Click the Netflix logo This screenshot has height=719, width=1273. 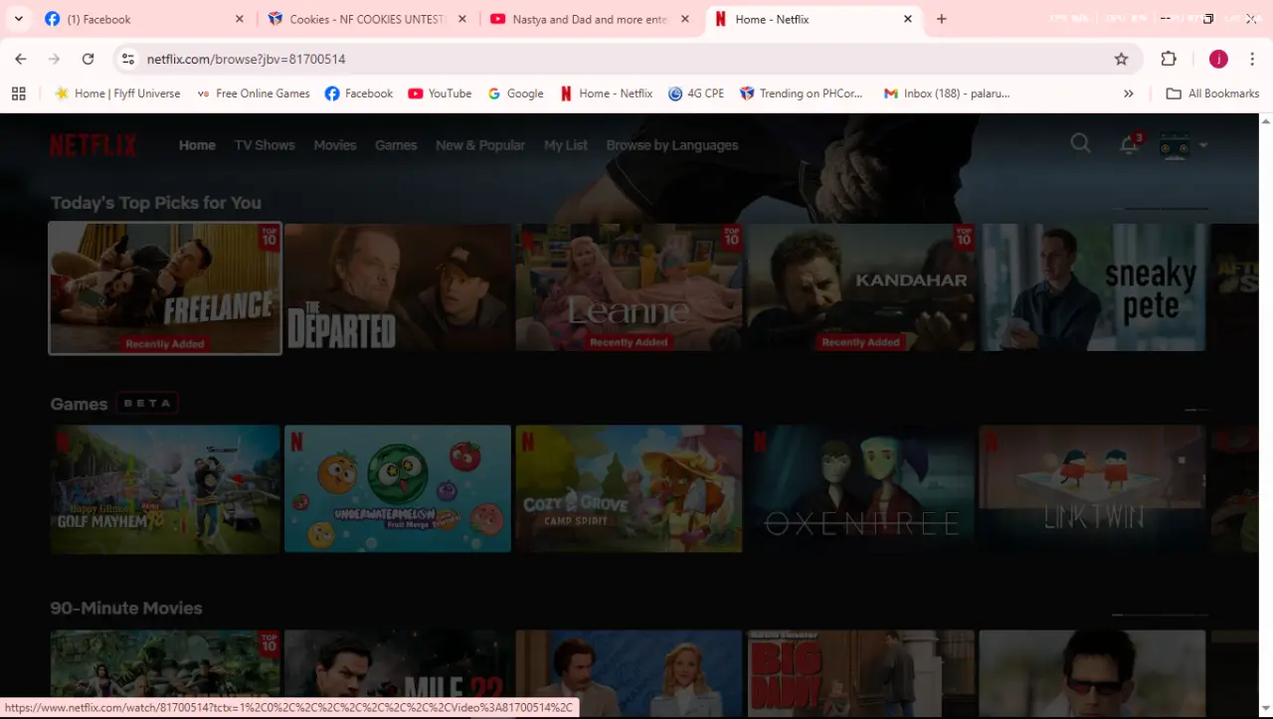click(x=93, y=145)
